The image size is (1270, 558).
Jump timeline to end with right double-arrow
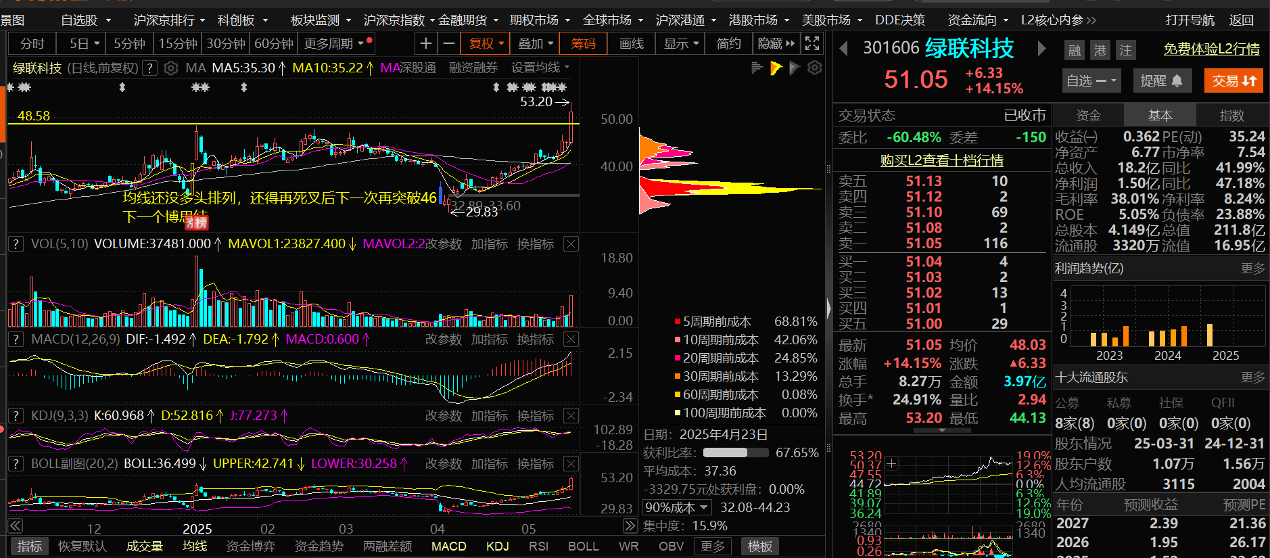[630, 526]
